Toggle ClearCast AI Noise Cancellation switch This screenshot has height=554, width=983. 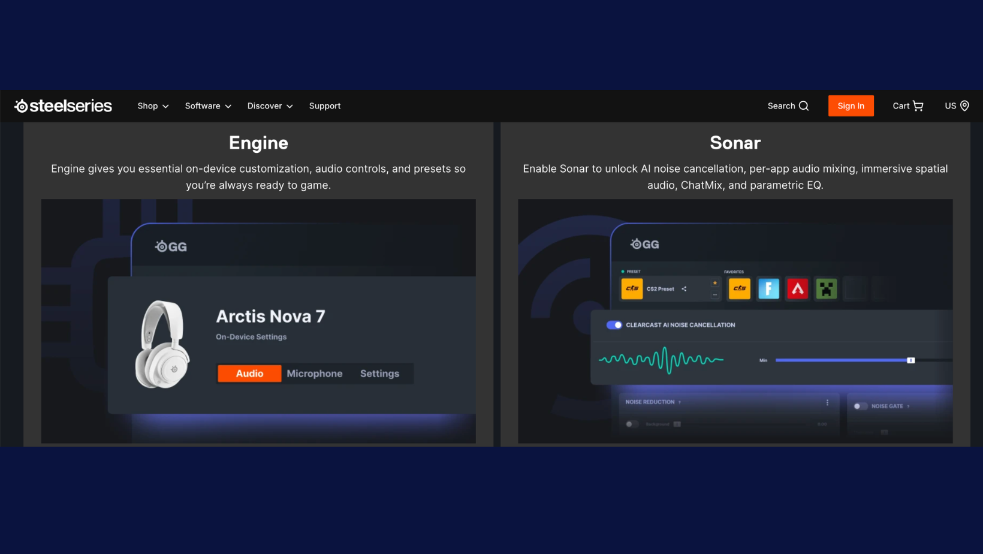[x=614, y=325]
